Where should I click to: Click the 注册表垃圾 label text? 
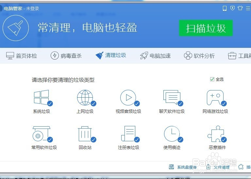point(128,147)
